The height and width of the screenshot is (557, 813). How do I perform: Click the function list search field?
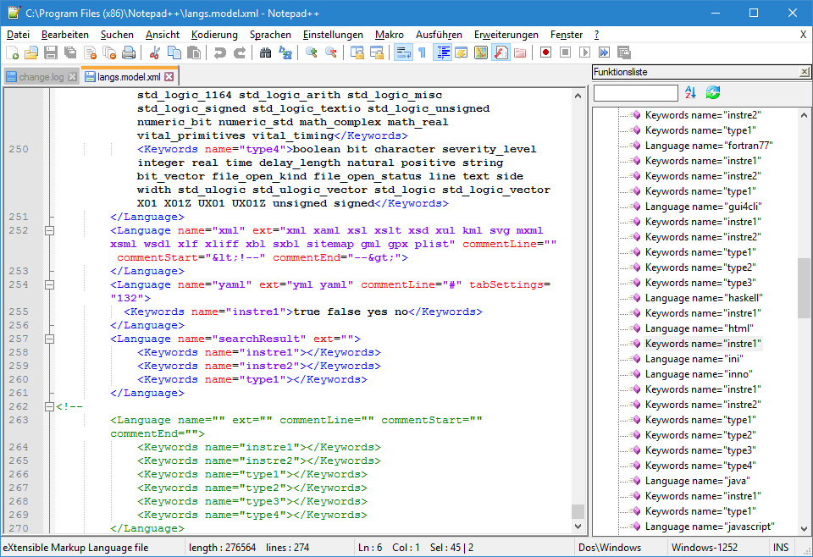coord(636,93)
